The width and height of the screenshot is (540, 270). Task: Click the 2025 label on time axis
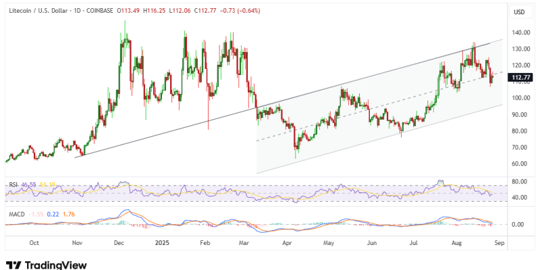[163, 243]
